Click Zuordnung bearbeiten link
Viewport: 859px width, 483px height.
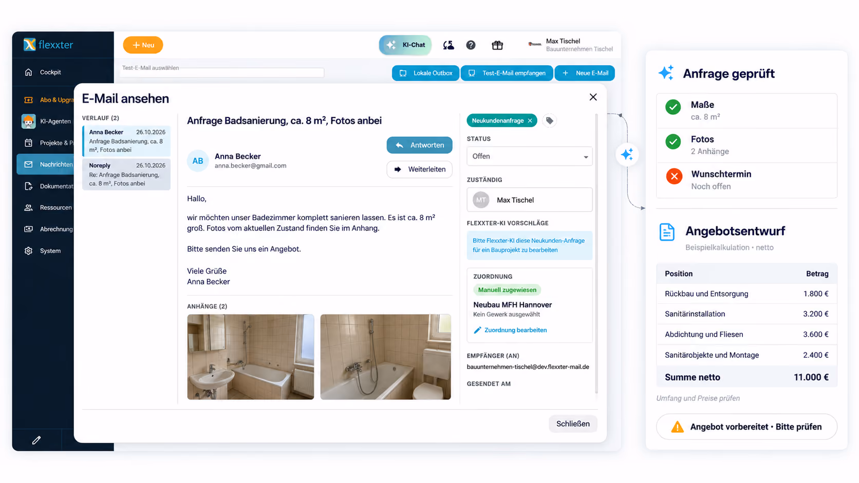(x=510, y=330)
